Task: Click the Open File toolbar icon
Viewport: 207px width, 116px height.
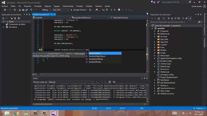Action: (20, 10)
